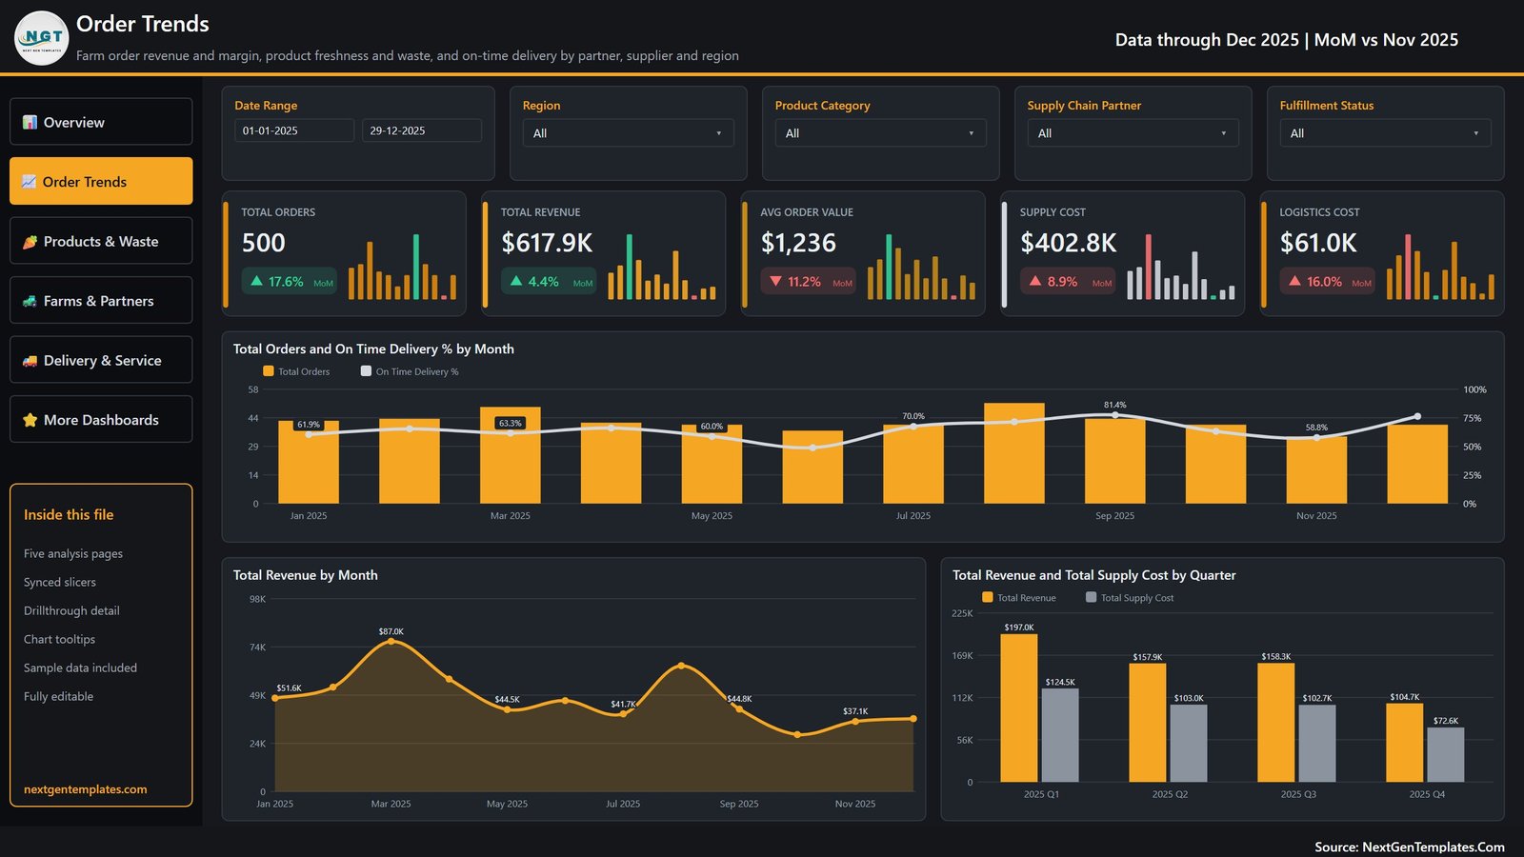Click the 2025 Q4 Total Supply Cost bar
The image size is (1524, 857).
pos(1446,755)
